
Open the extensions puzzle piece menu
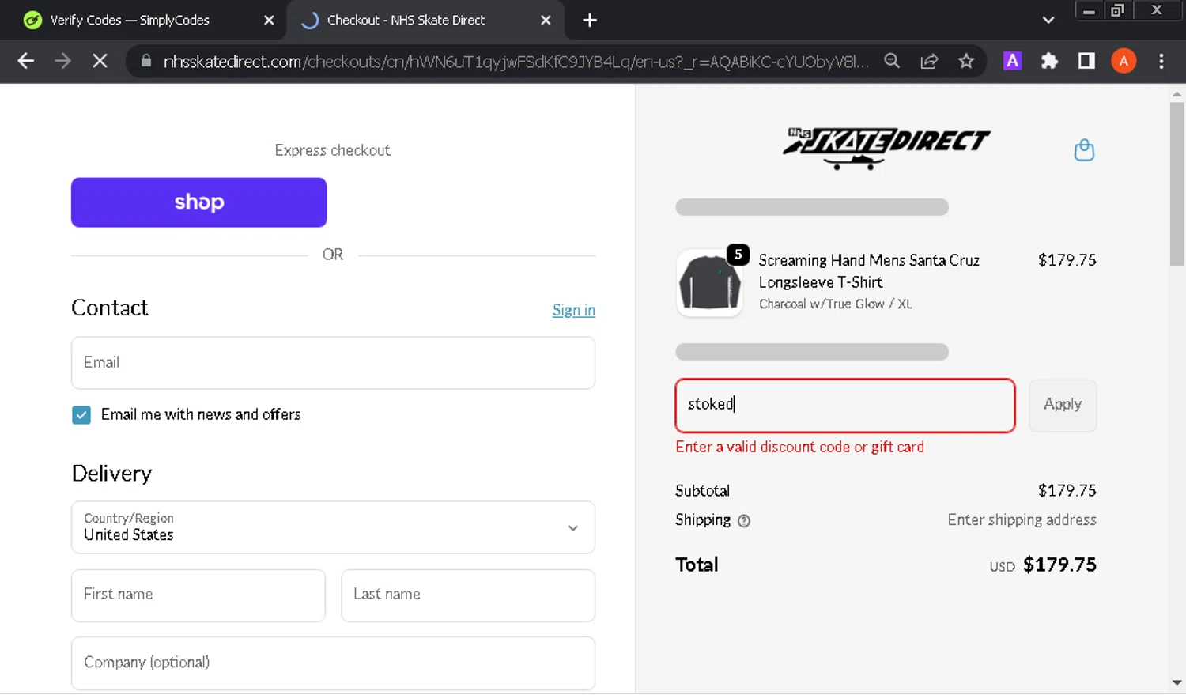(x=1049, y=61)
